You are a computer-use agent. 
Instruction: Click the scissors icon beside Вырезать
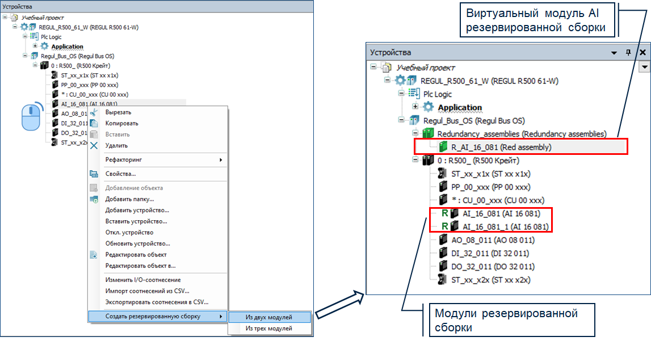point(94,112)
